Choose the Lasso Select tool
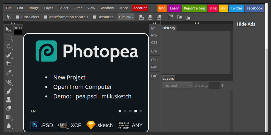Image resolution: width=271 pixels, height=135 pixels. pyautogui.click(x=9, y=47)
